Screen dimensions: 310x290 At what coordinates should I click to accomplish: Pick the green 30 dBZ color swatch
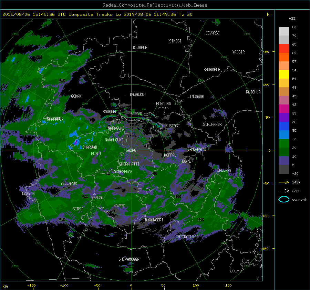coord(284,143)
